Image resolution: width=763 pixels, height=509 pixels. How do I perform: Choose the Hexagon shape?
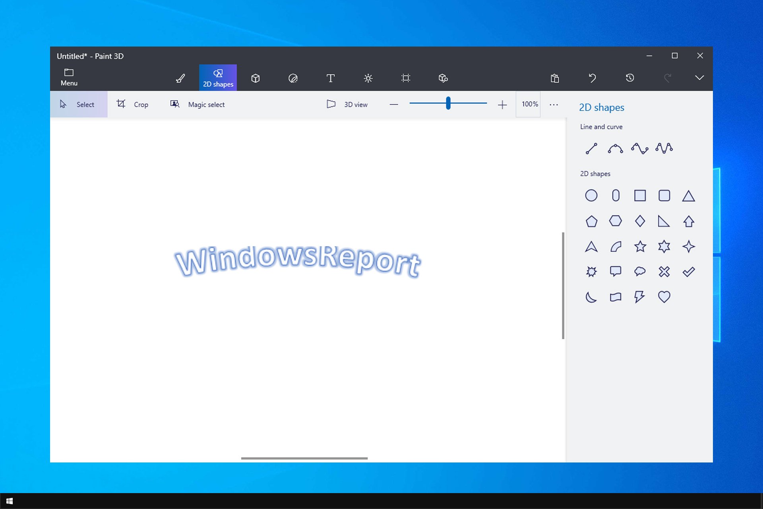(616, 221)
